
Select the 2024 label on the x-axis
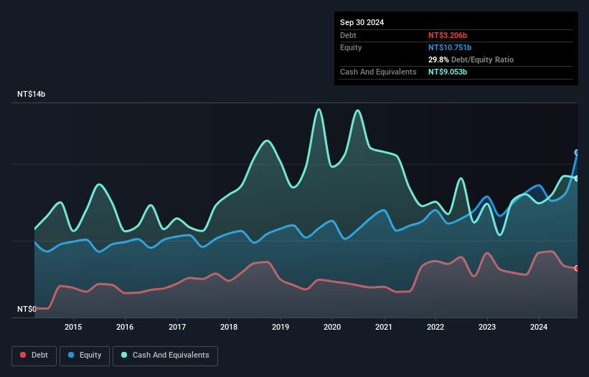539,328
